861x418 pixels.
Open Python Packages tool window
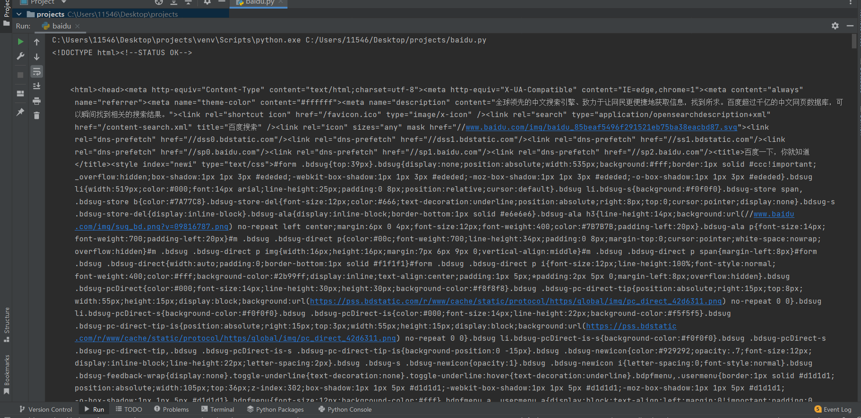276,409
